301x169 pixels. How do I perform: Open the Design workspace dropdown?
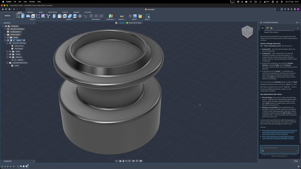[x=8, y=16]
